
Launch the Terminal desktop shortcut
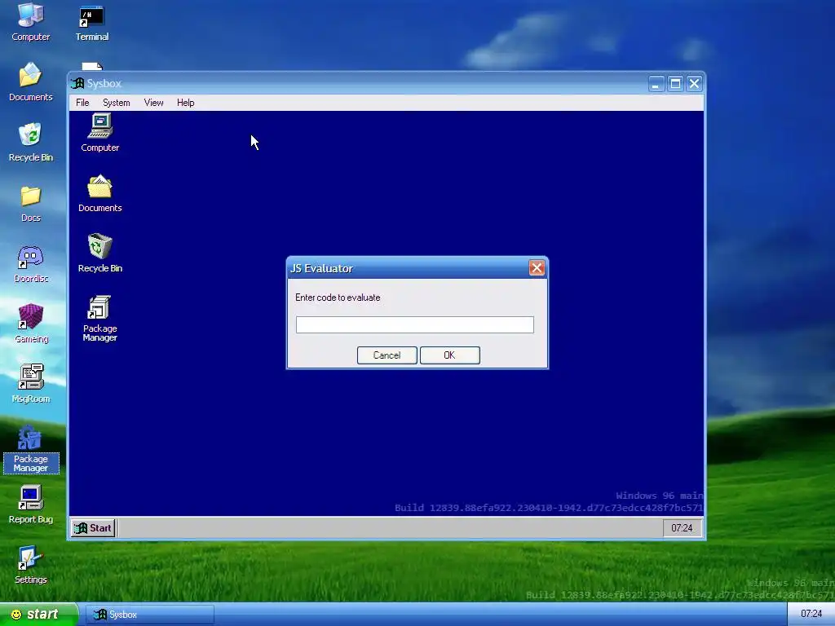click(x=91, y=24)
